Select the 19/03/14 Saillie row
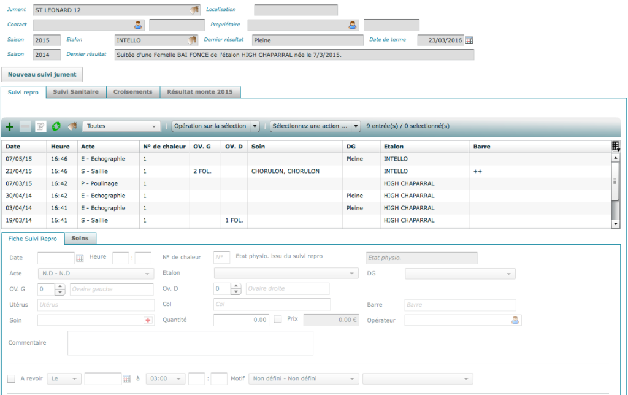The width and height of the screenshot is (628, 395). click(x=307, y=220)
